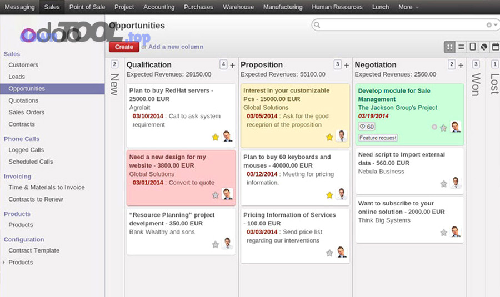Click the Qualification column count badge 4
This screenshot has height=297, width=500.
click(223, 64)
